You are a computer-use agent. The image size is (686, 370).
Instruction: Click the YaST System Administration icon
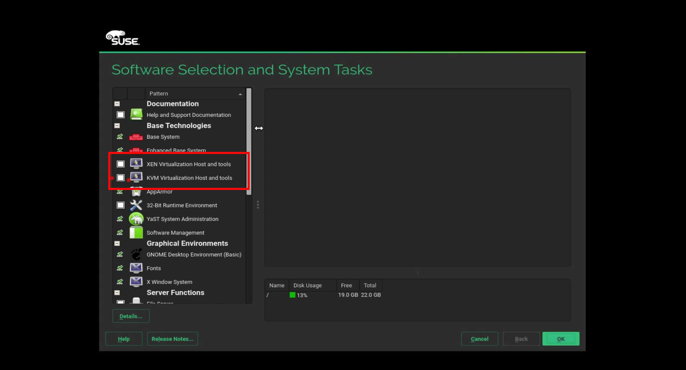[x=136, y=219]
